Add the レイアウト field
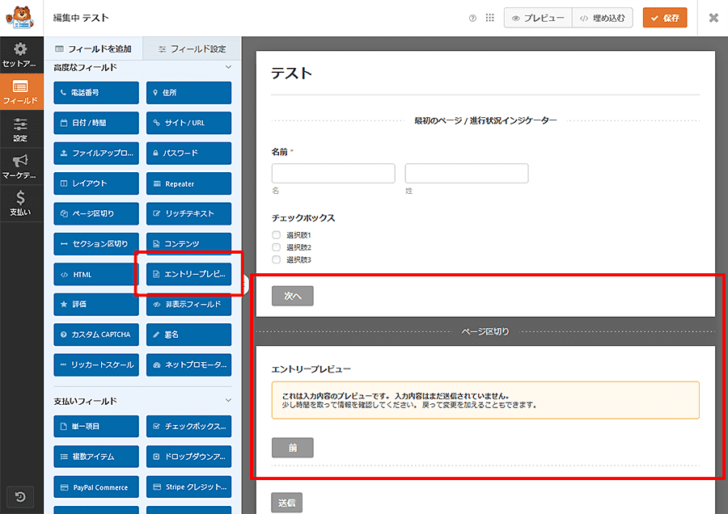Viewport: 728px width, 514px height. point(96,183)
